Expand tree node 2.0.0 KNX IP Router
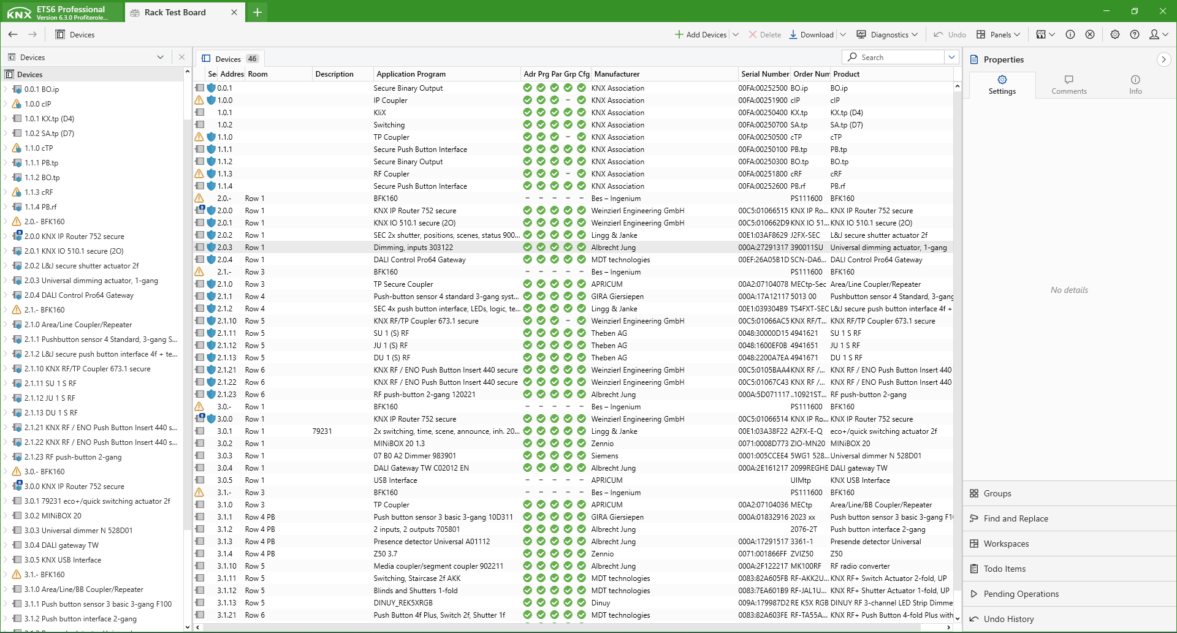1177x633 pixels. click(6, 236)
